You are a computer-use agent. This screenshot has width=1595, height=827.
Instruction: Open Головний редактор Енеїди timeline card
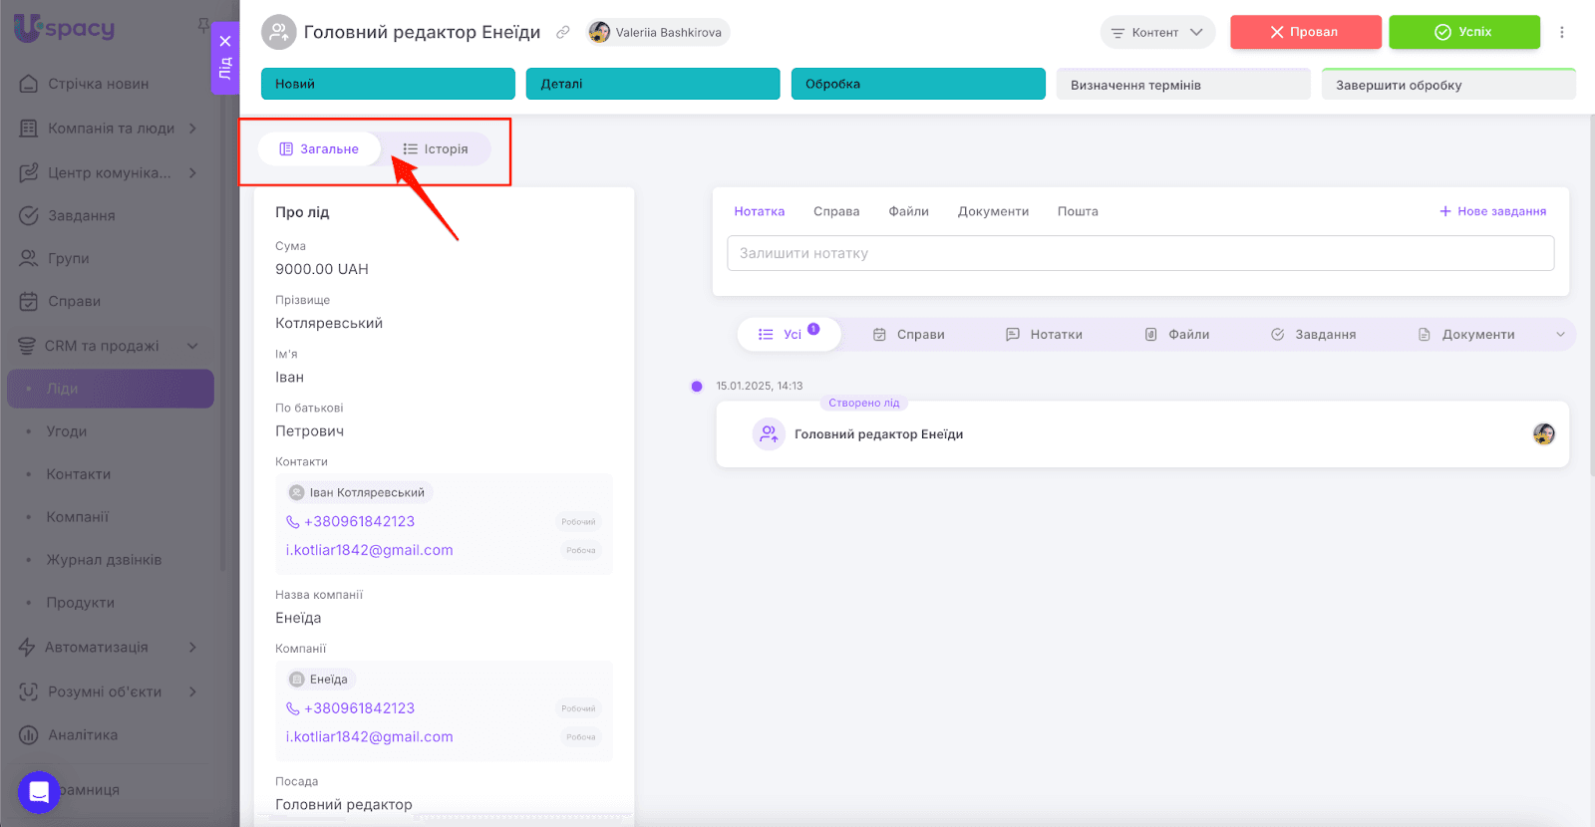point(1142,434)
